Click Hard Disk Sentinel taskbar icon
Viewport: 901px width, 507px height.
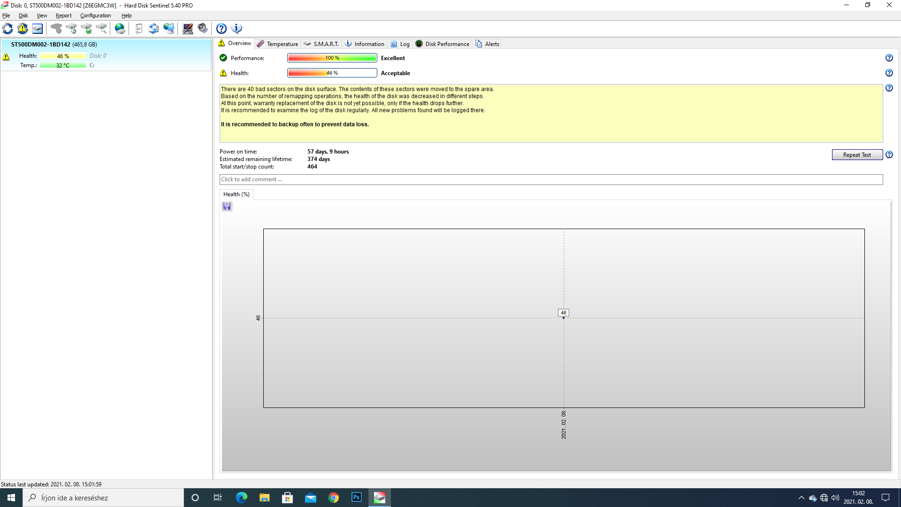point(380,498)
